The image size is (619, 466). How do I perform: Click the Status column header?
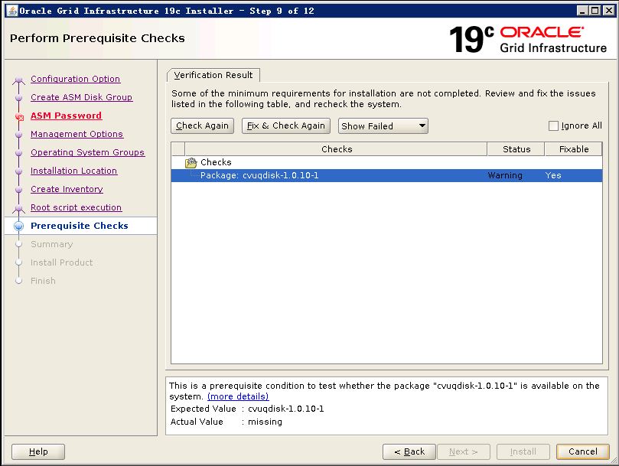pyautogui.click(x=516, y=149)
